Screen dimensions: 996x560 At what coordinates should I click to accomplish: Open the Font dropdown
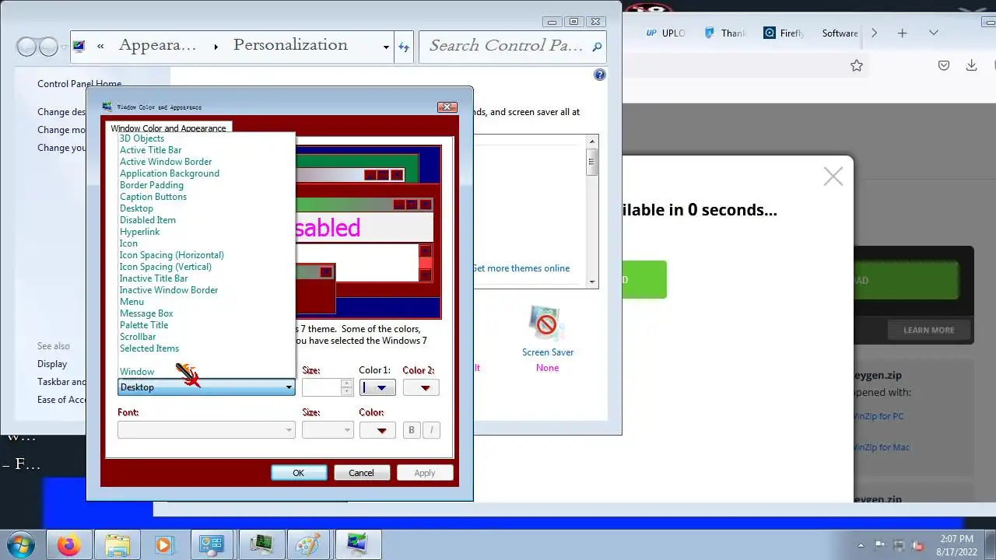[x=206, y=429]
